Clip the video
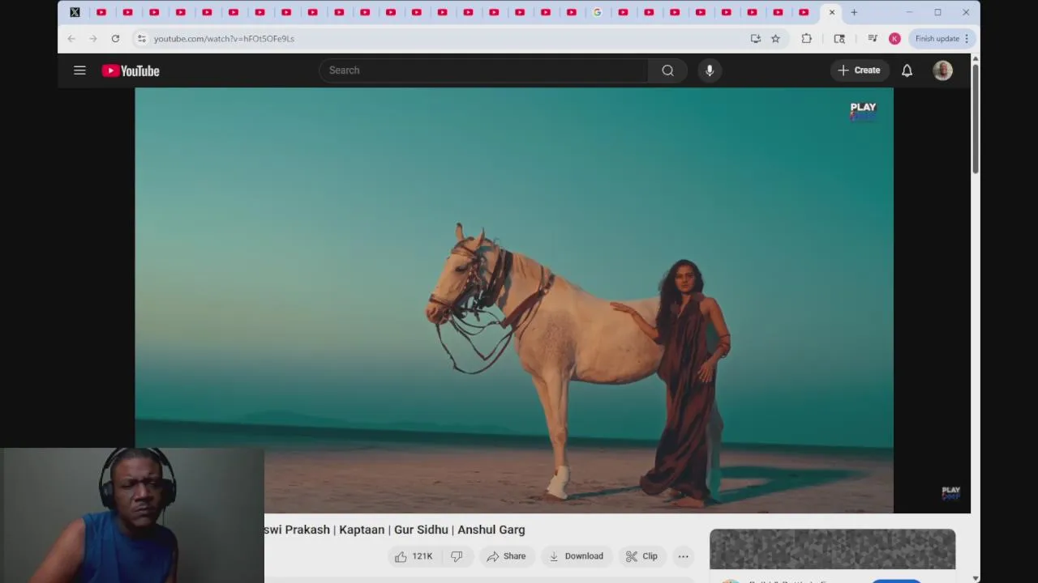Image resolution: width=1038 pixels, height=583 pixels. tap(641, 556)
